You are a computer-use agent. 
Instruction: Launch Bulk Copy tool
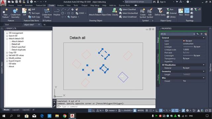(x=34, y=17)
